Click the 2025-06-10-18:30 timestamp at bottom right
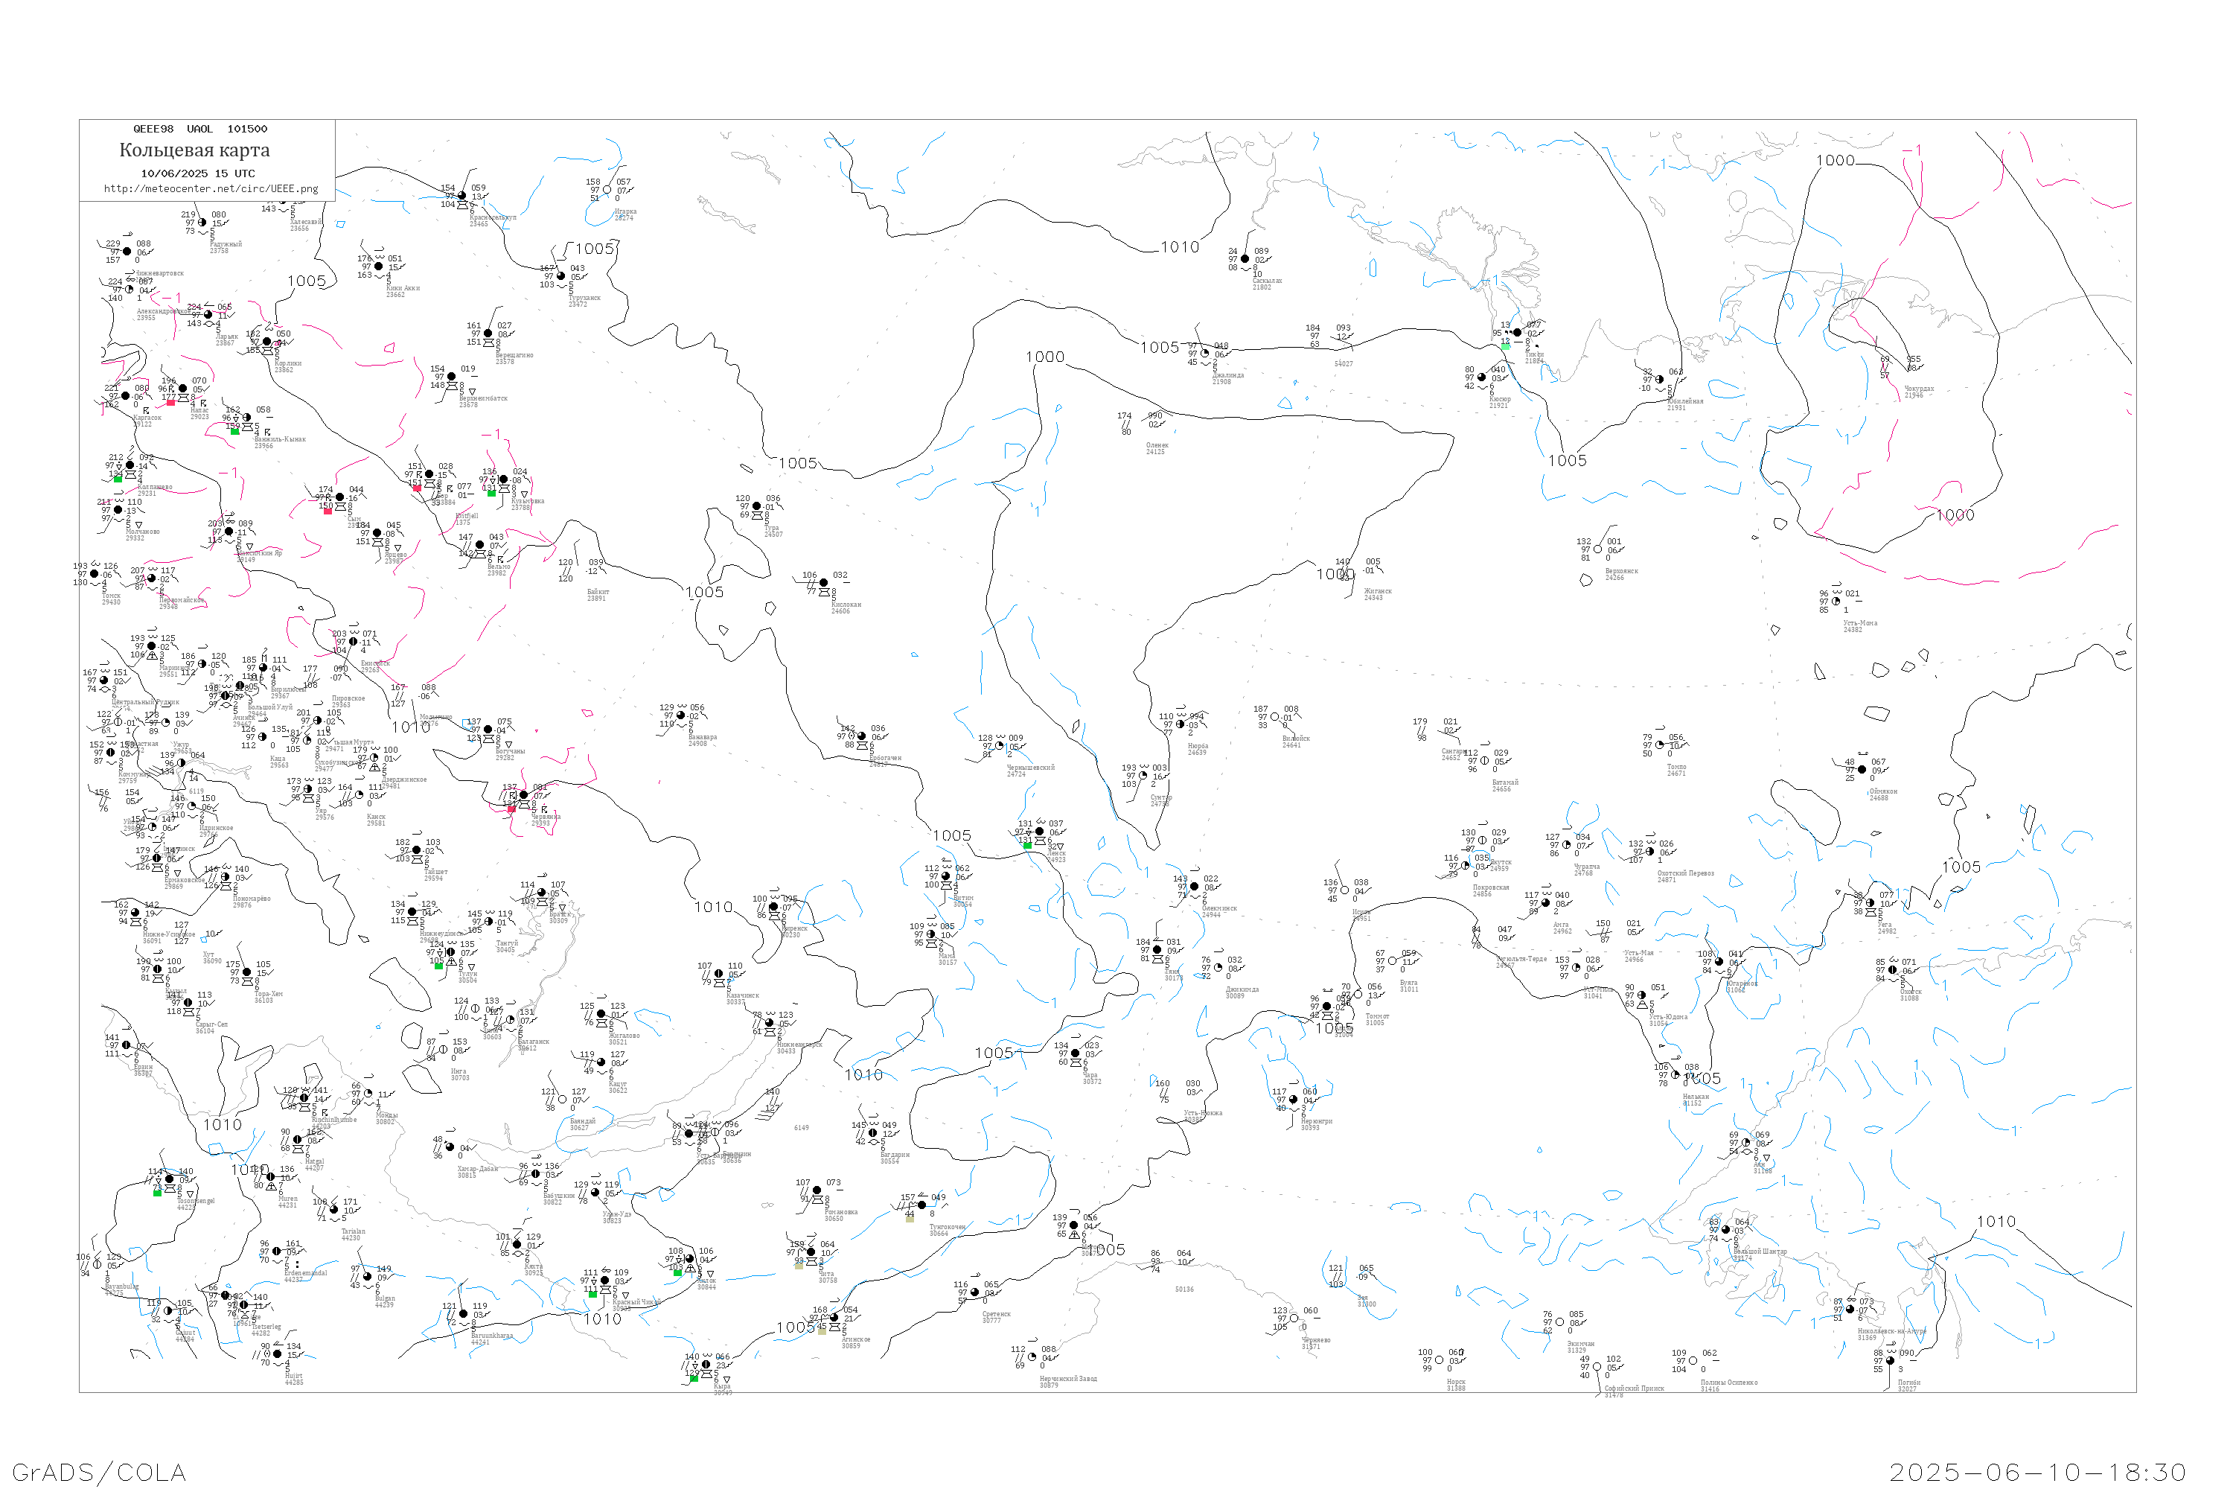This screenshot has width=2233, height=1489. click(2037, 1472)
